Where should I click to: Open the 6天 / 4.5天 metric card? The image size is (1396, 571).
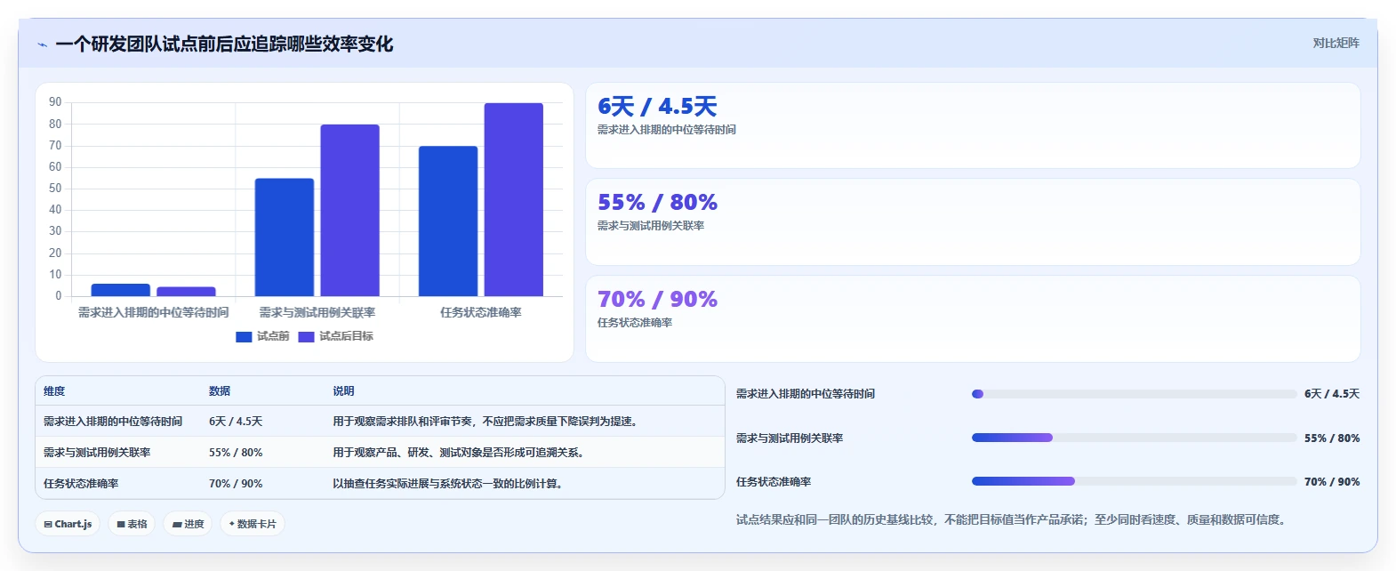click(973, 125)
